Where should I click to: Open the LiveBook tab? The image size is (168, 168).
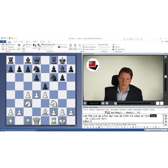pos(130,109)
